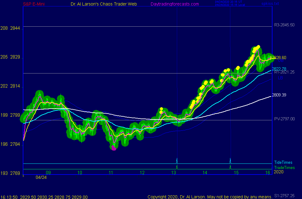The width and height of the screenshot is (302, 199).
Task: Click the cyan TideTimes spike before 15:00
Action: [x=230, y=161]
